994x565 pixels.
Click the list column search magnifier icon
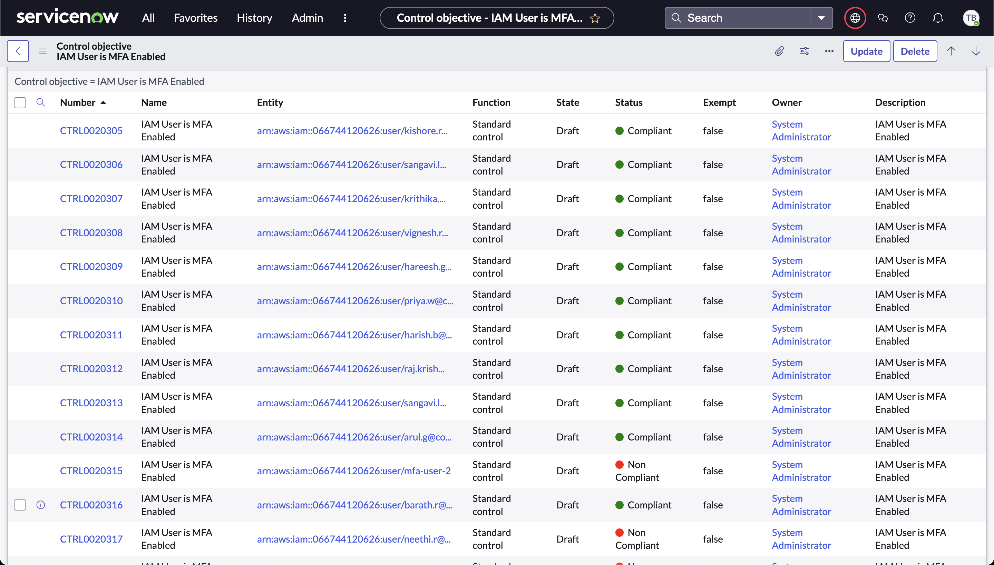point(40,102)
